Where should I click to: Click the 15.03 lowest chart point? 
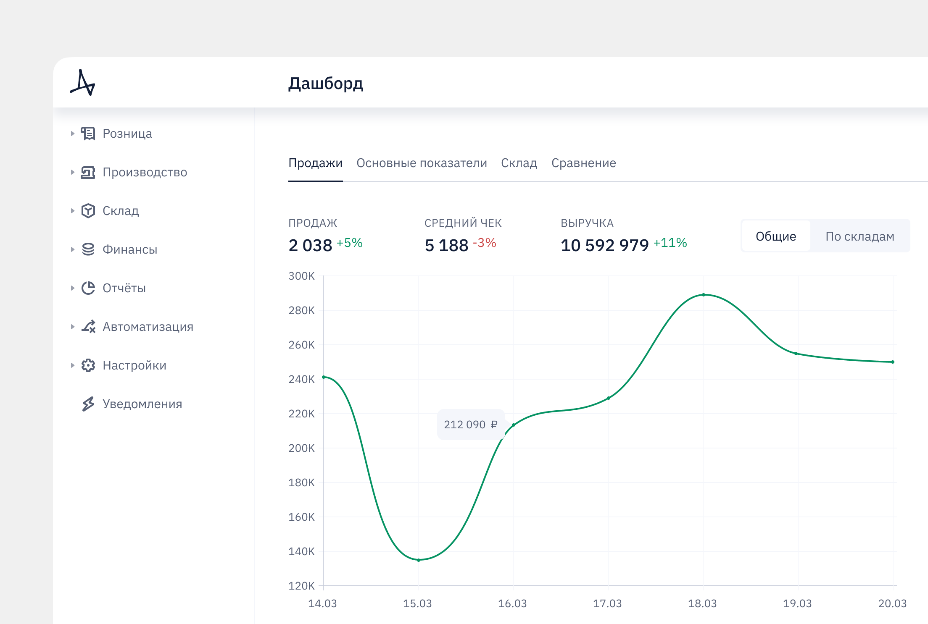coord(419,560)
